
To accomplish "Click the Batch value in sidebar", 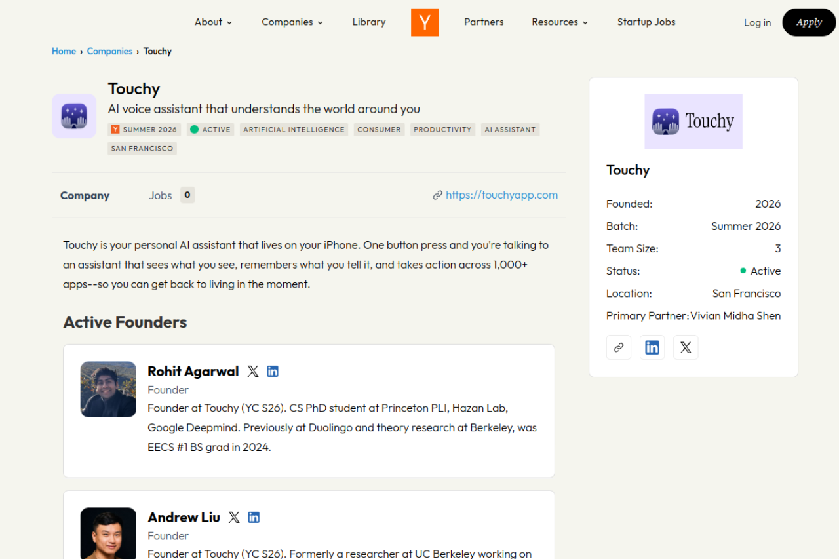I will (x=746, y=227).
